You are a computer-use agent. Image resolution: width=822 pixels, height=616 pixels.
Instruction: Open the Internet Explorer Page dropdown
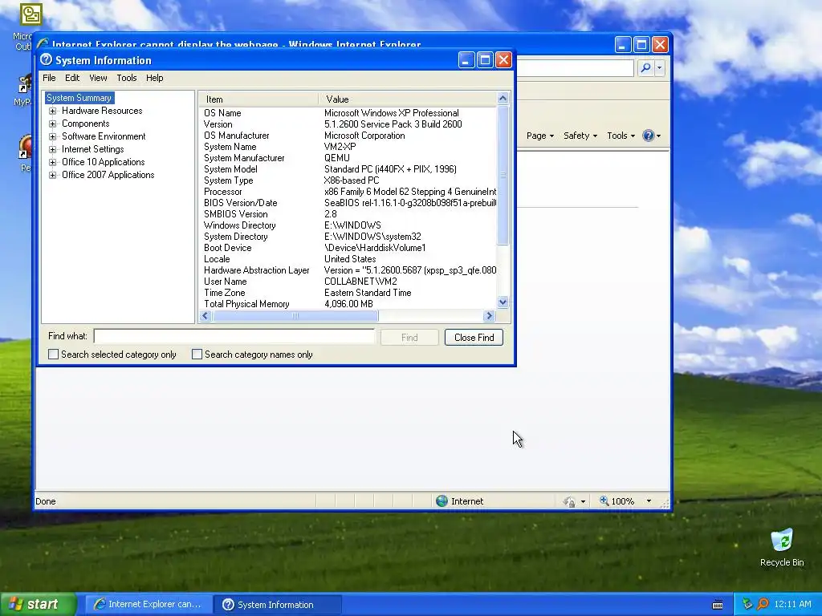tap(540, 136)
